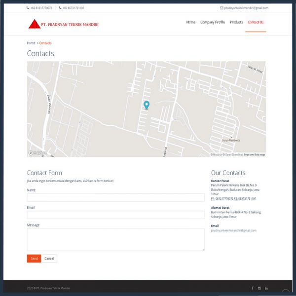Open the Products menu item
Screen dimensions: 296x296
236,22
